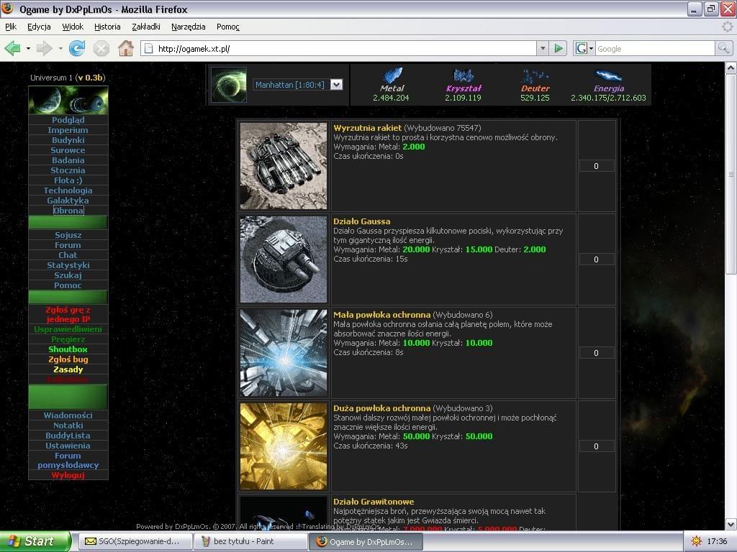Open the Imperium sidebar link
The image size is (737, 552).
[68, 130]
